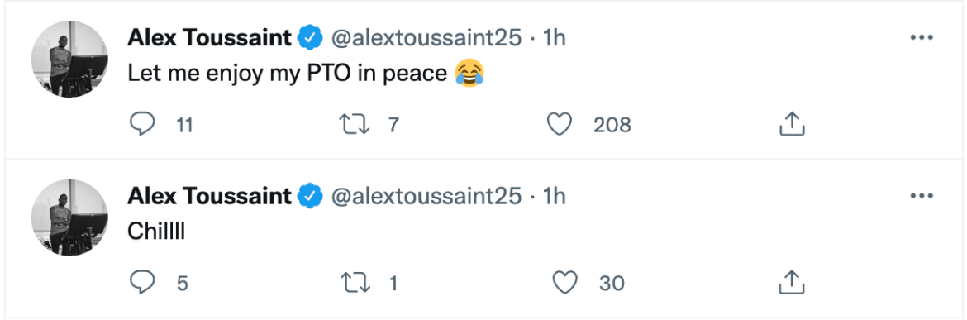The image size is (967, 320).
Task: Open the 1h timestamp of the PTO tweet
Action: (x=554, y=38)
